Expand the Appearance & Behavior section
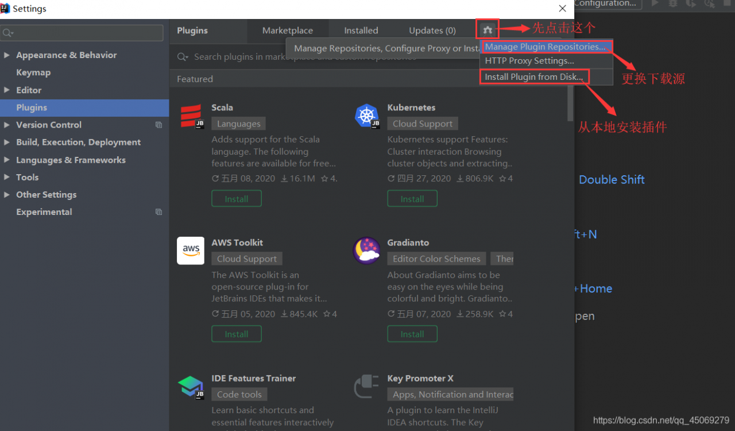The height and width of the screenshot is (431, 735). tap(6, 55)
